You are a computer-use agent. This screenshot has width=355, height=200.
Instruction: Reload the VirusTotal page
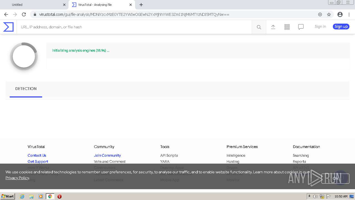tap(24, 14)
